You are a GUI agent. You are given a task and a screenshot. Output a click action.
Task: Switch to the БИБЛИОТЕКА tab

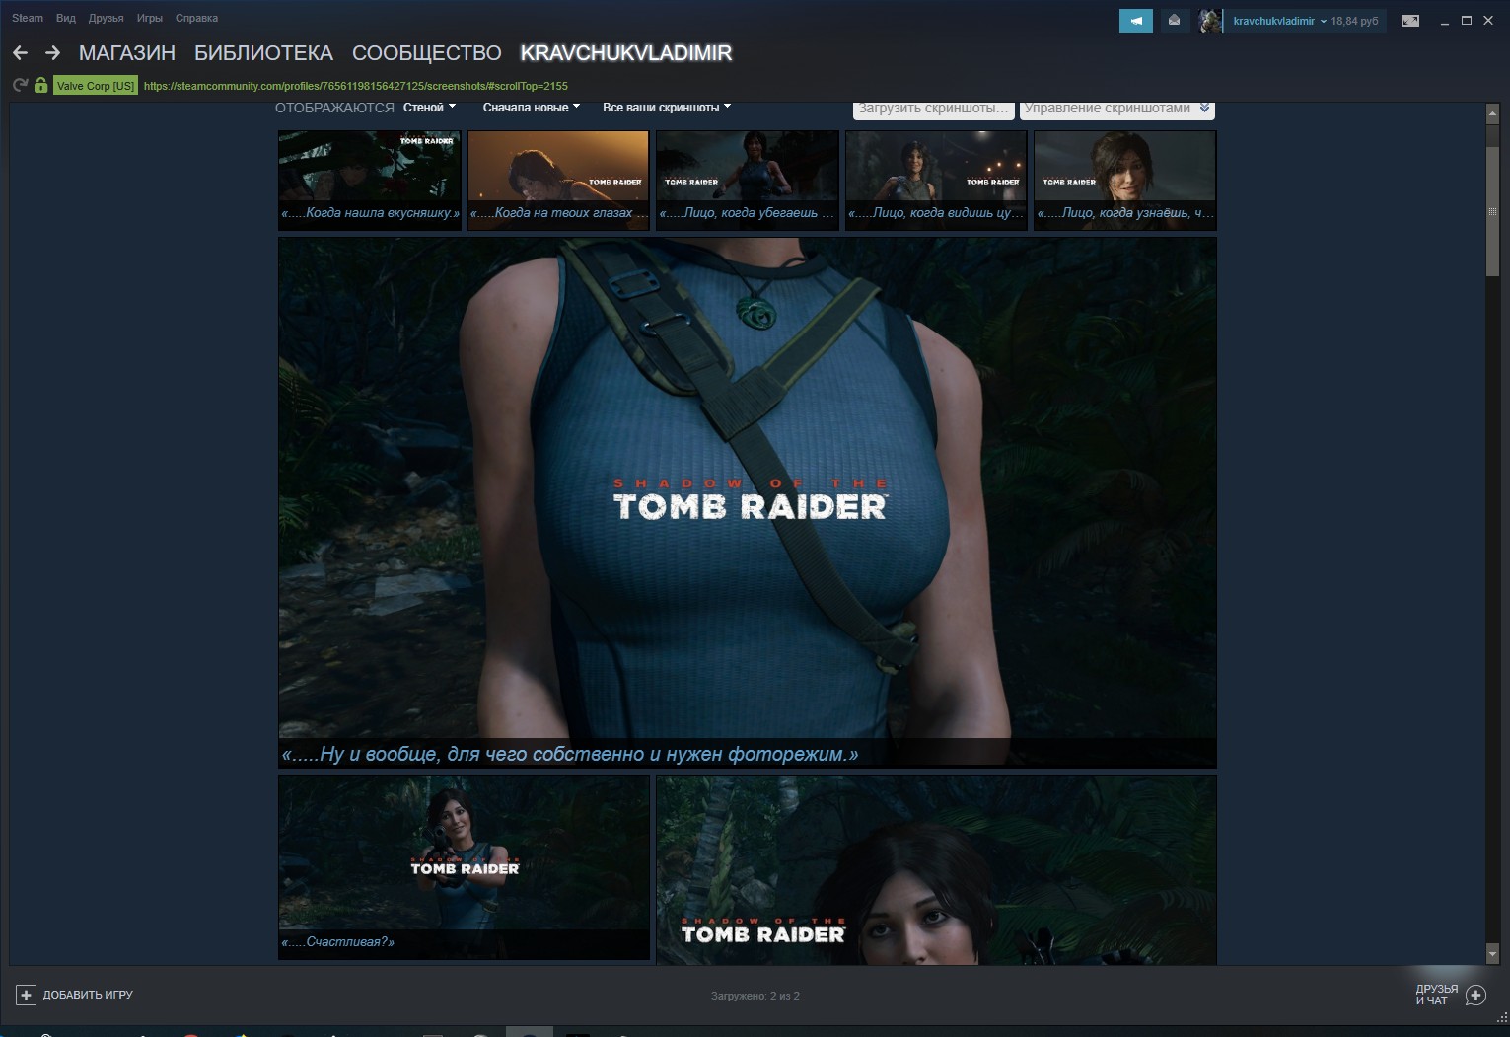(254, 53)
